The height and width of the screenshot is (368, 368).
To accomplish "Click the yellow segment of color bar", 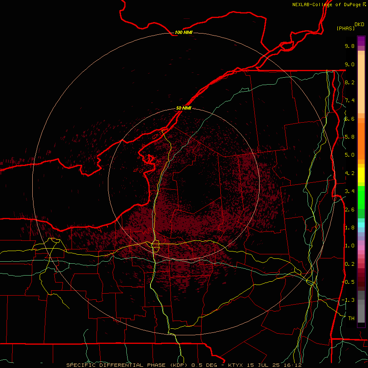I will [361, 175].
